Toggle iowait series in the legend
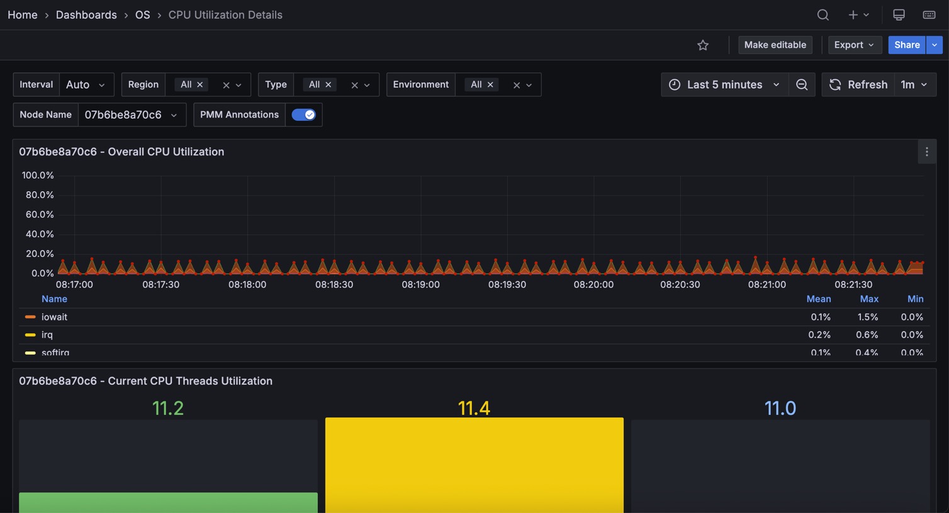Viewport: 949px width, 513px height. tap(54, 317)
